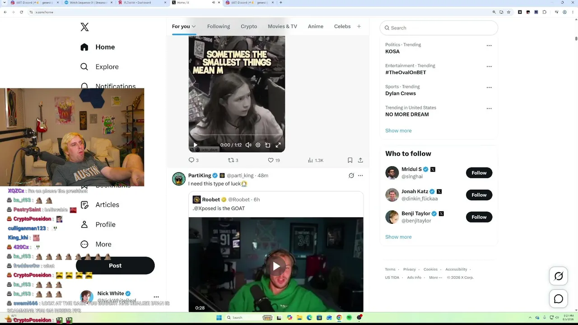Open PartiKing's profile avatar

click(179, 179)
